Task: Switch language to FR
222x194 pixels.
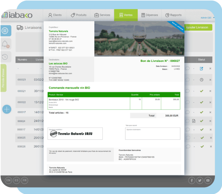Action: click(x=25, y=180)
